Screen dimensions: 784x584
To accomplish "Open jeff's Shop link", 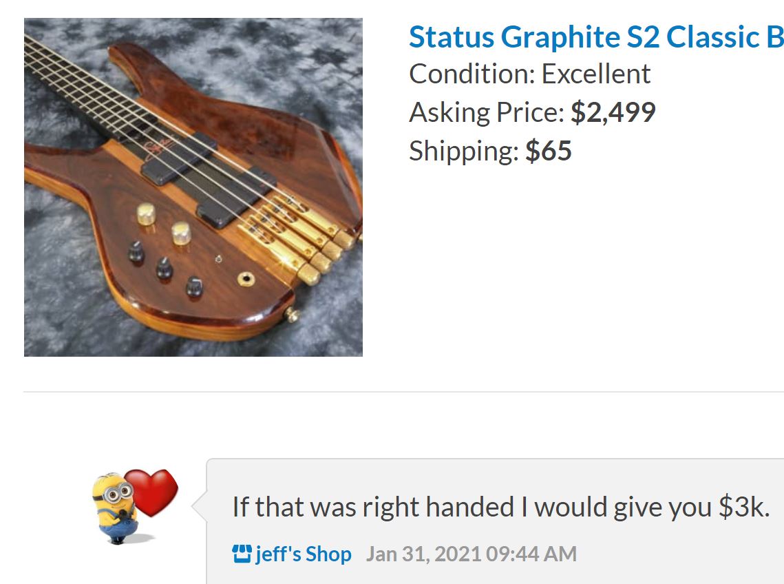I will (x=304, y=554).
